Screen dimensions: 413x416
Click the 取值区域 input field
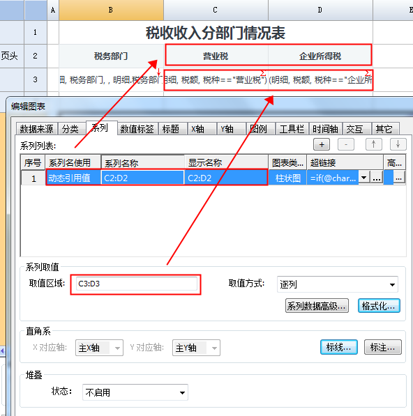137,284
